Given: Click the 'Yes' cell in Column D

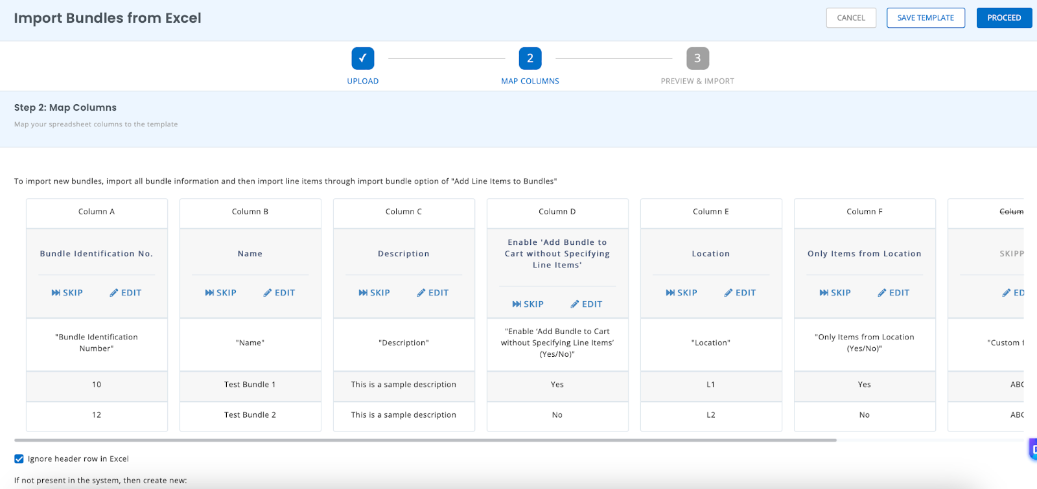Looking at the screenshot, I should point(557,385).
